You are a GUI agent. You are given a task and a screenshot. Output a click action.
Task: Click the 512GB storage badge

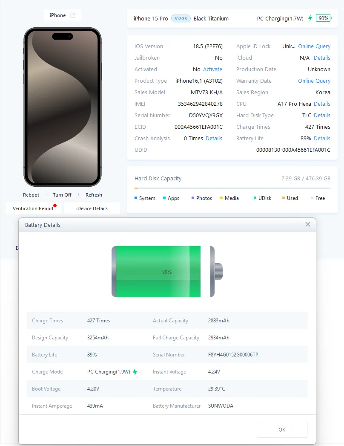tap(181, 18)
